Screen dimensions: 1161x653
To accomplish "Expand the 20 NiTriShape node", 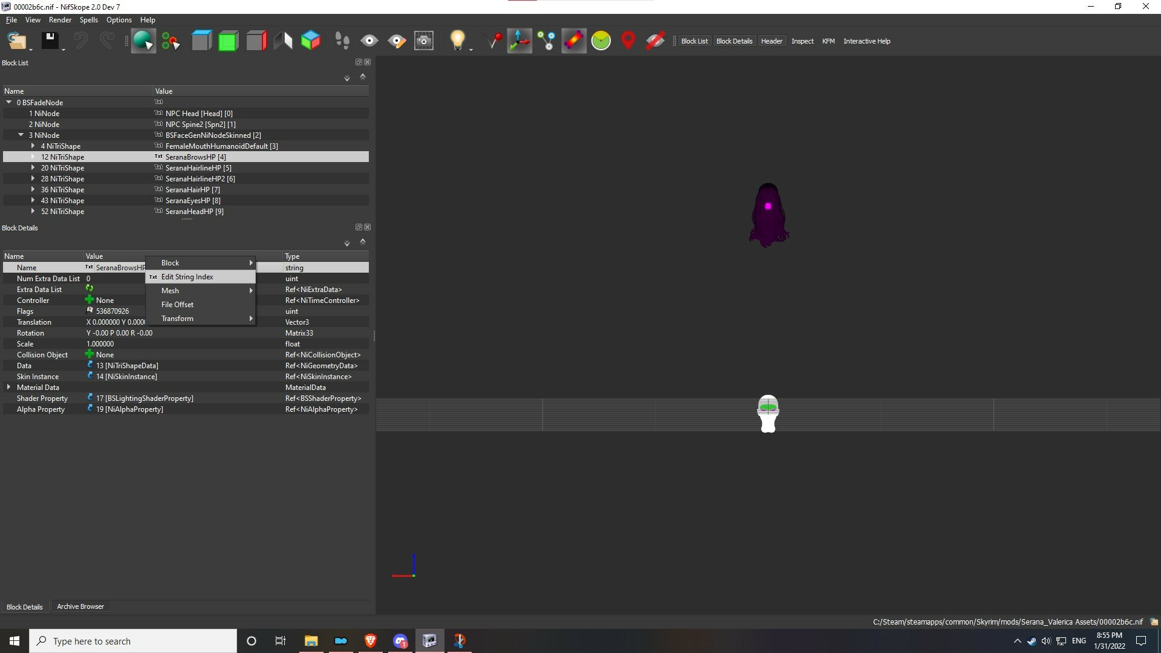I will click(33, 167).
